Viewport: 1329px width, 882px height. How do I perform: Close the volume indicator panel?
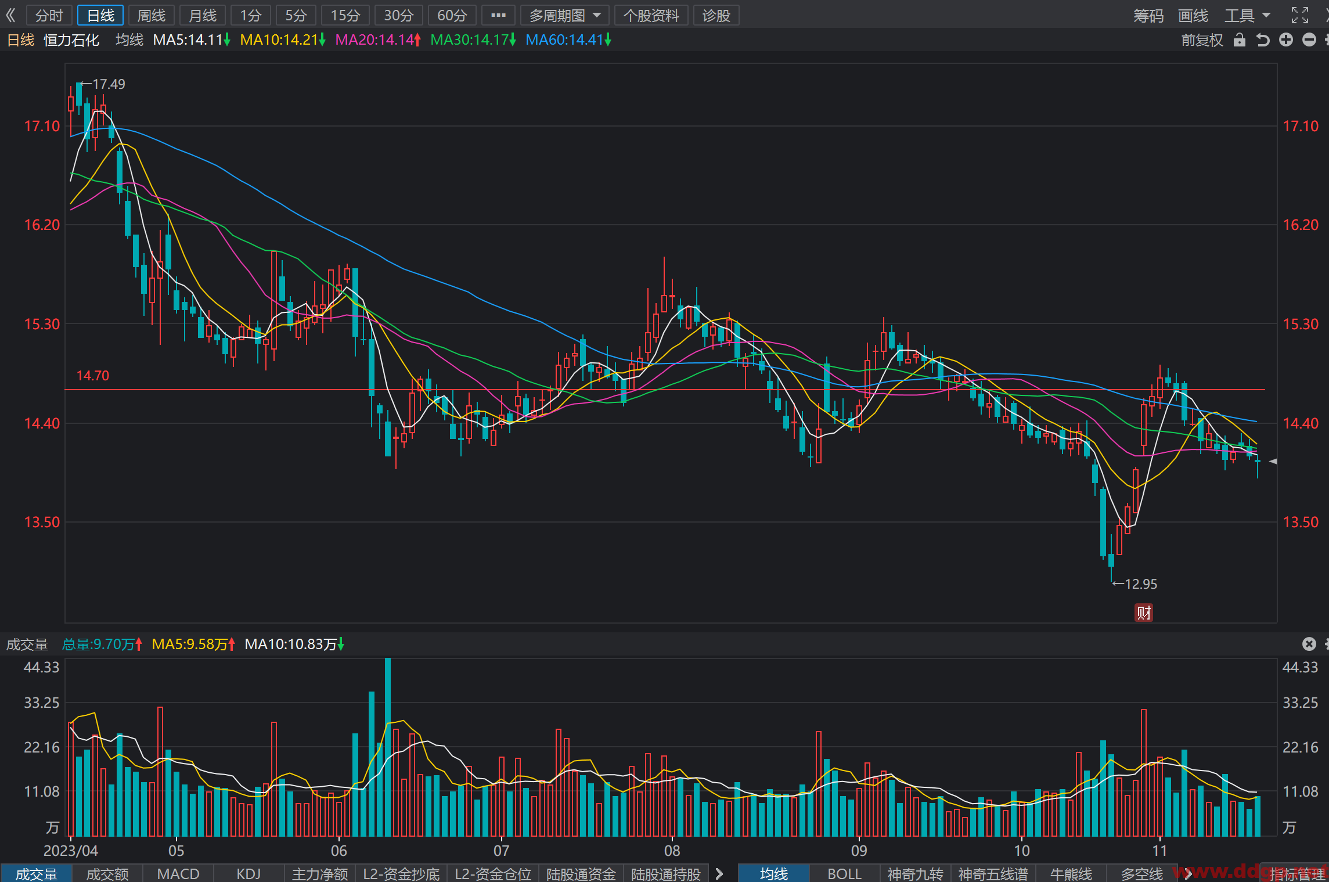[x=1309, y=643]
